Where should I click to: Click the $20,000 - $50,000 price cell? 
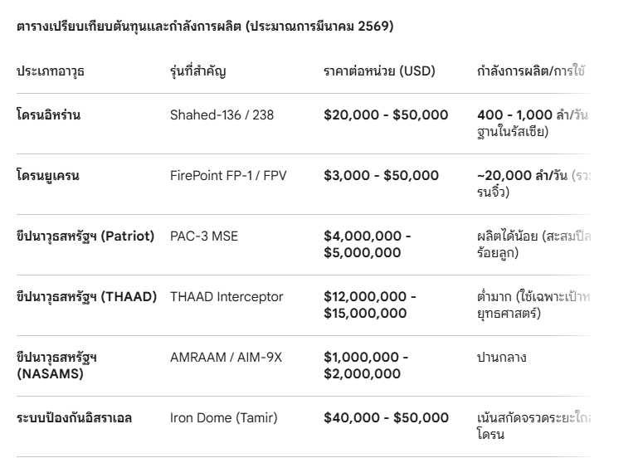386,115
